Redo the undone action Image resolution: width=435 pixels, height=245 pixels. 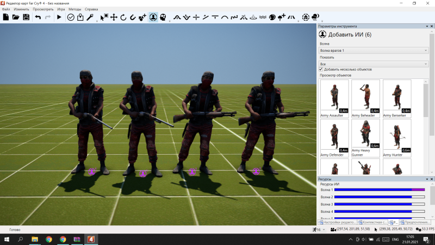point(48,17)
